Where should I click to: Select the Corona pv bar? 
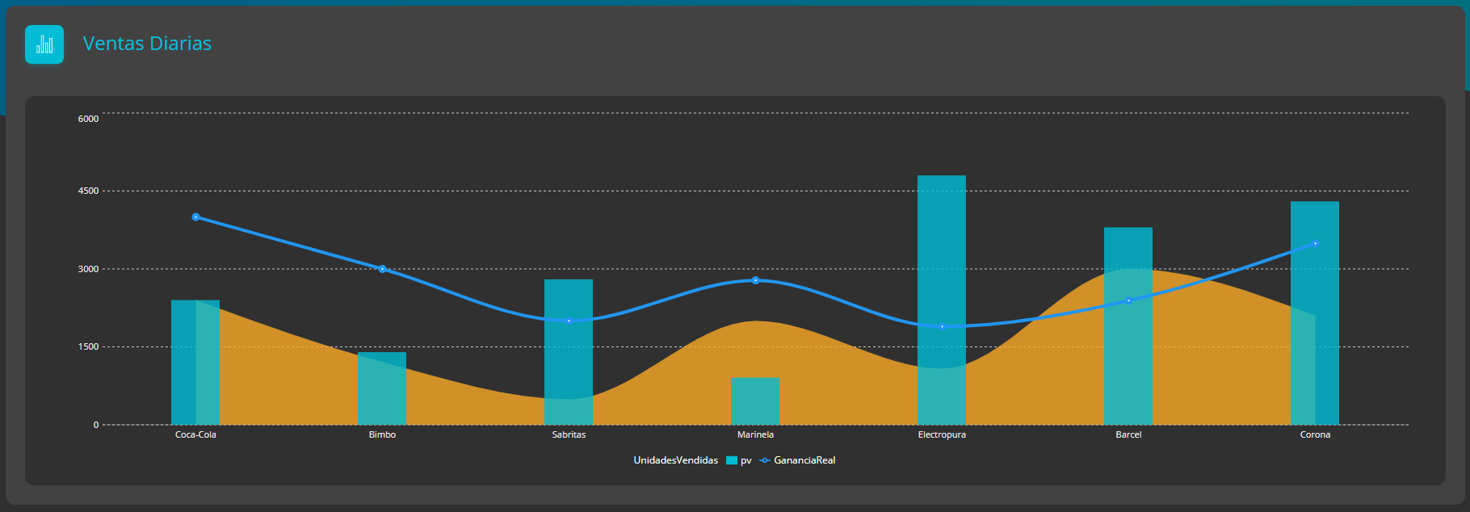(1315, 313)
